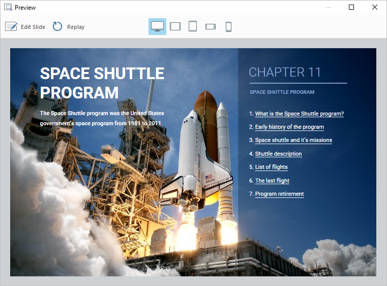
Task: Close the Preview window
Action: click(x=375, y=8)
